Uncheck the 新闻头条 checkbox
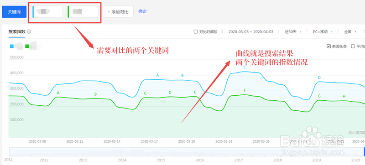365x165 pixels. pyautogui.click(x=328, y=46)
